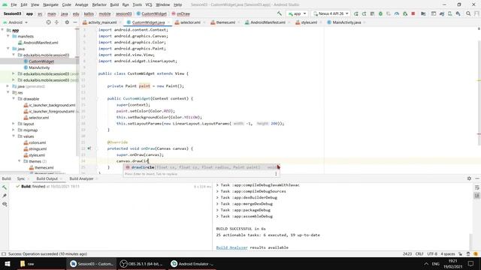Select AndroidManifest.xml in project tree

(x=41, y=43)
